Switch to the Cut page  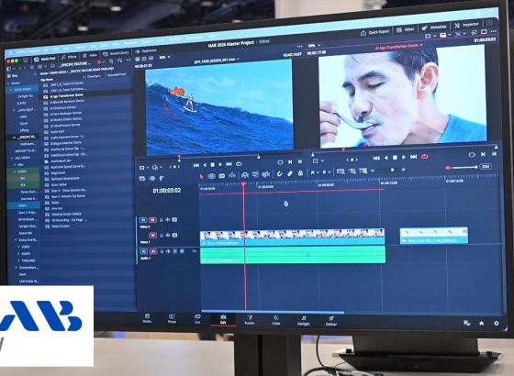point(197,319)
